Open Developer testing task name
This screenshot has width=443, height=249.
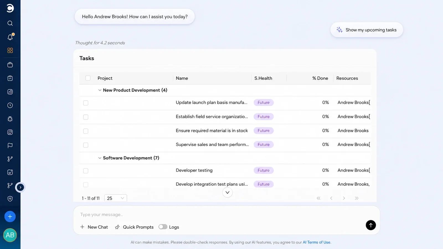tap(194, 170)
